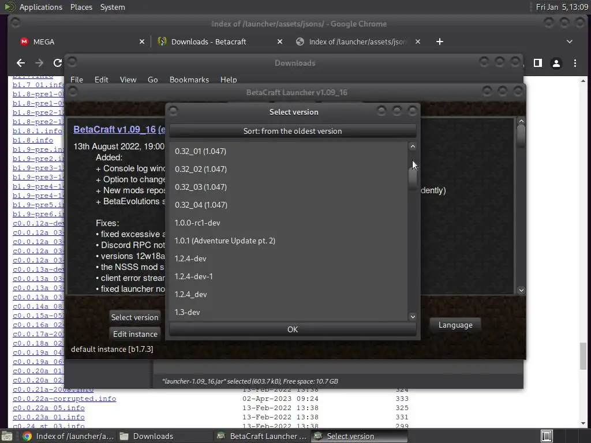591x443 pixels.
Task: Click version list scrollbar thumb
Action: pyautogui.click(x=413, y=178)
